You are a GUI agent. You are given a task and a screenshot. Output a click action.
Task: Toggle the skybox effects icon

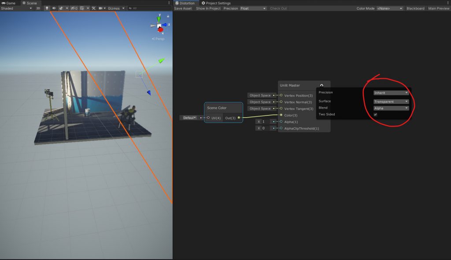(x=61, y=8)
